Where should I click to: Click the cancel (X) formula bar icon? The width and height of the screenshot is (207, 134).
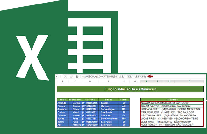click(66, 77)
